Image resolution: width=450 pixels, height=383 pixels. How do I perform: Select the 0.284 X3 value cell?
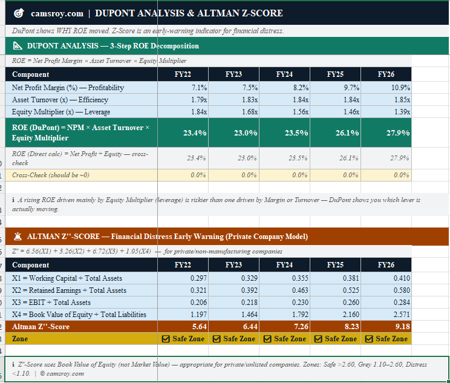click(386, 303)
